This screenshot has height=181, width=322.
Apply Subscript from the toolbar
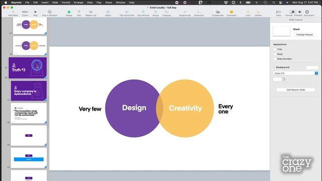click(x=199, y=12)
